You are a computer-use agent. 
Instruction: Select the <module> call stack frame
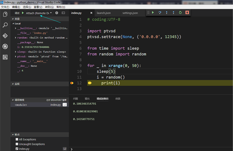pos(40,105)
